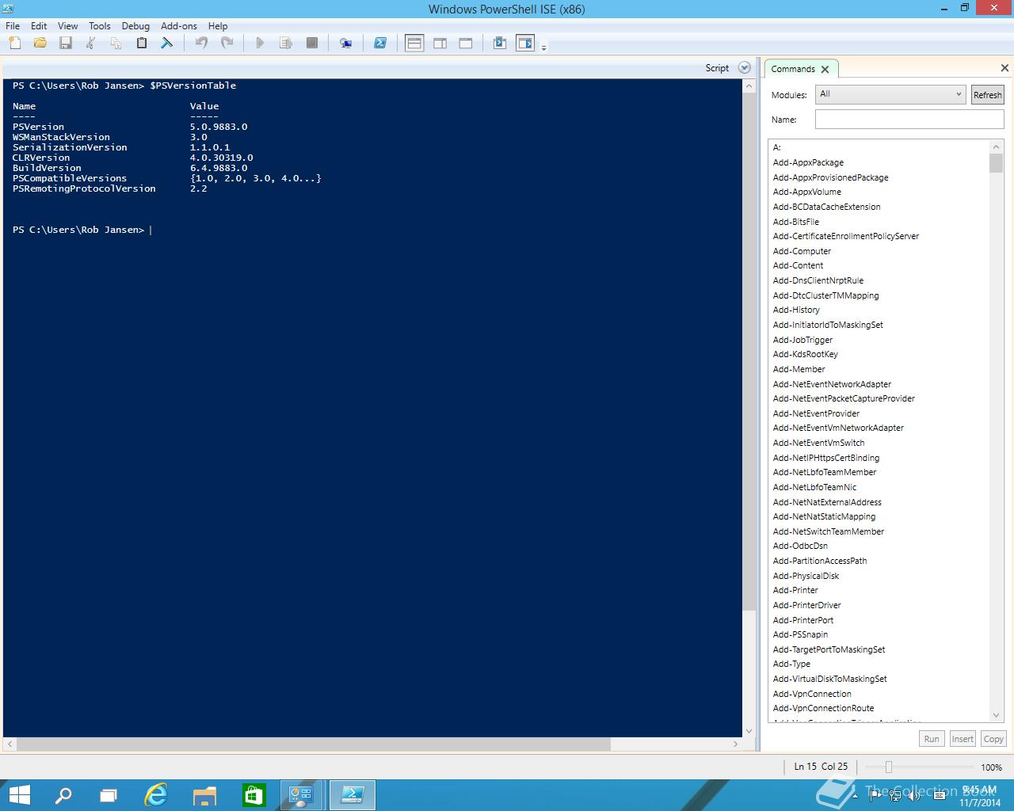Image resolution: width=1014 pixels, height=811 pixels.
Task: Open the toolbar options overflow arrow
Action: point(543,48)
